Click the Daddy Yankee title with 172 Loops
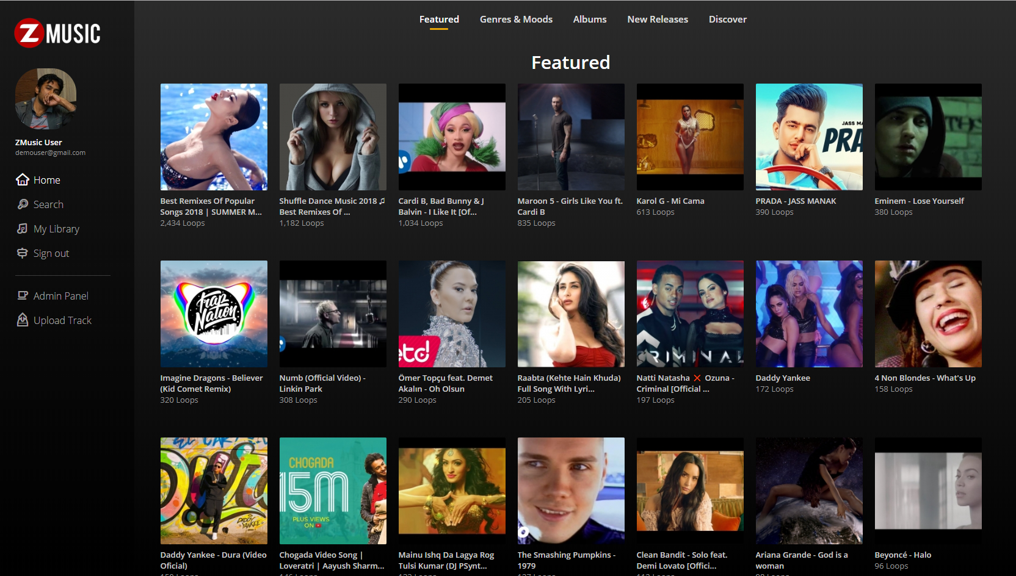This screenshot has height=576, width=1016. (x=783, y=378)
